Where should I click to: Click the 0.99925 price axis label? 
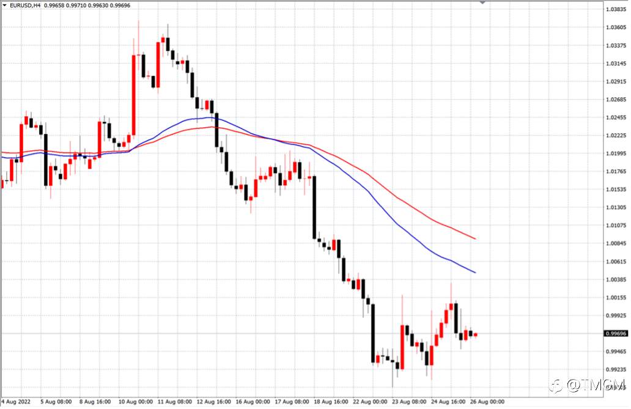coord(616,315)
